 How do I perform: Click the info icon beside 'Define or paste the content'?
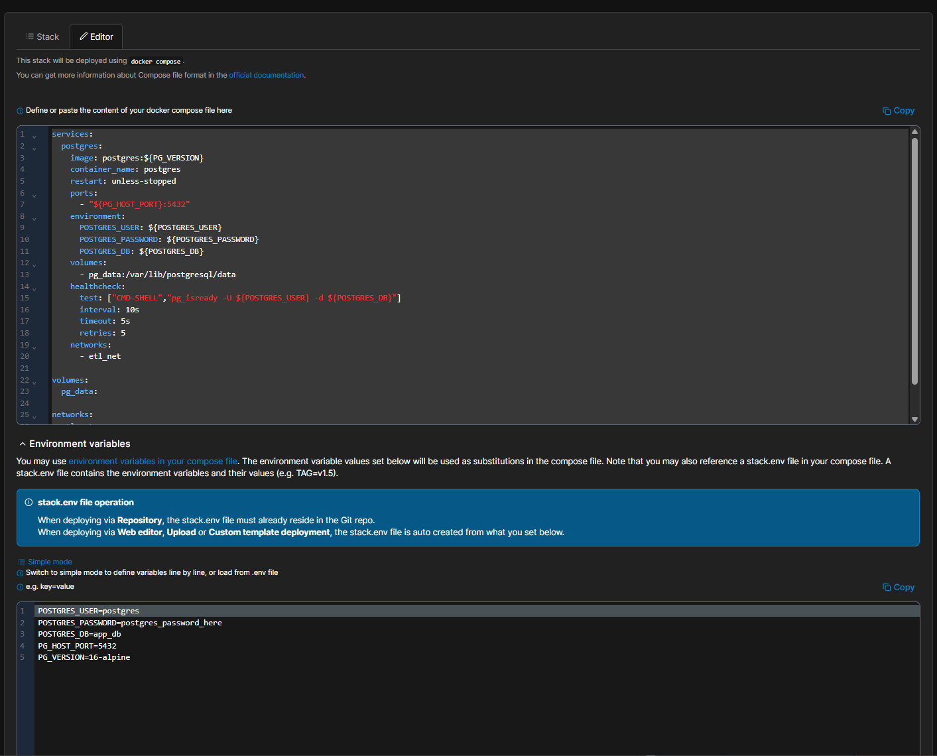click(x=20, y=111)
